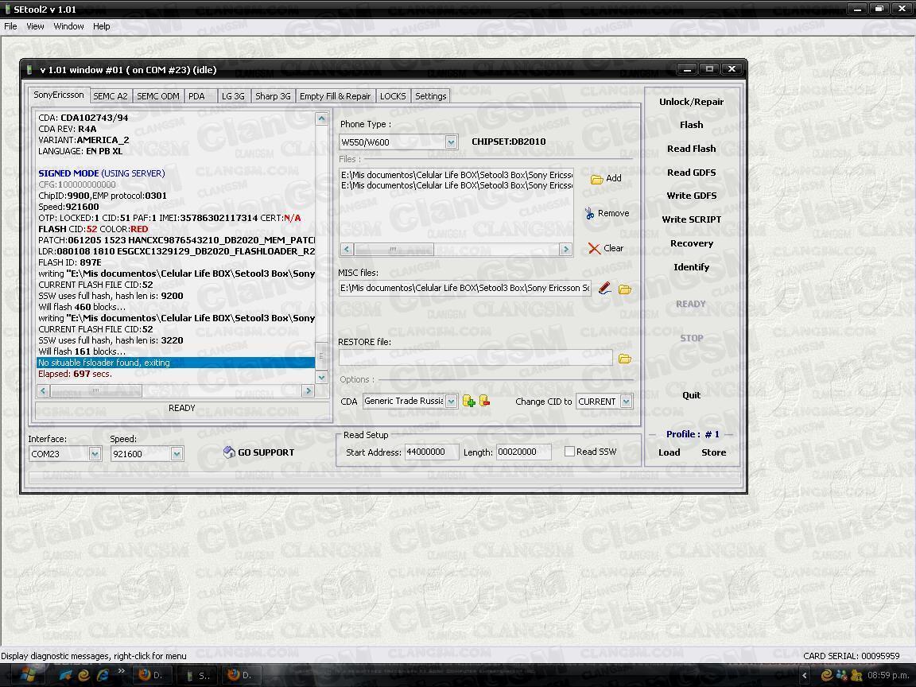Click the Identify button
The height and width of the screenshot is (687, 916).
tap(691, 267)
